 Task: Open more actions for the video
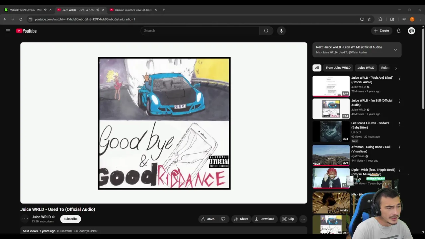303,219
